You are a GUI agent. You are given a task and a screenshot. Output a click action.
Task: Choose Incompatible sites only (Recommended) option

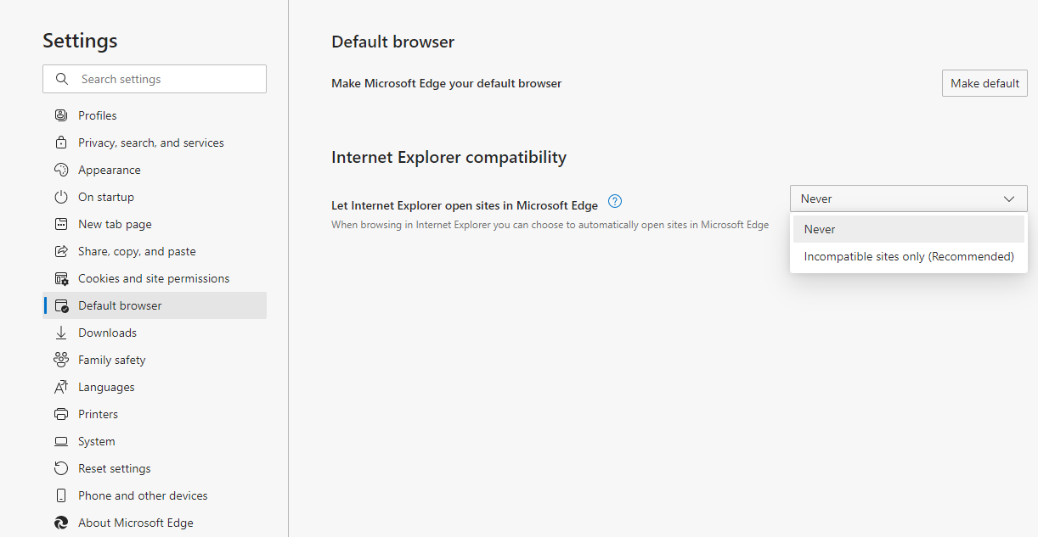pos(908,256)
